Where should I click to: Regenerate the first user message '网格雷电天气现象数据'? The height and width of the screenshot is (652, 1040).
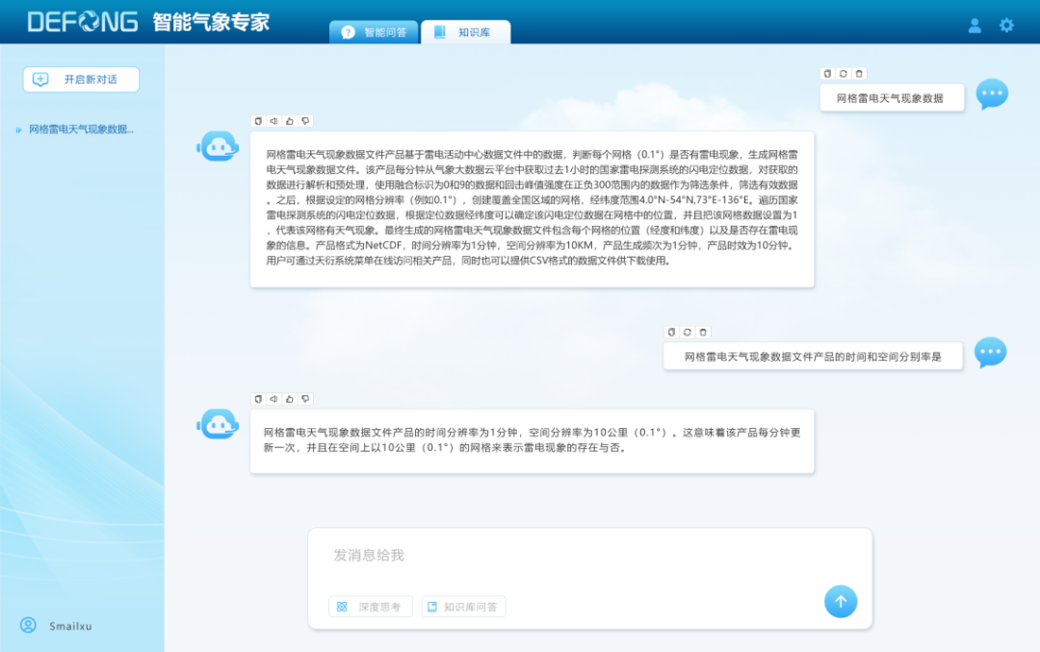point(844,74)
